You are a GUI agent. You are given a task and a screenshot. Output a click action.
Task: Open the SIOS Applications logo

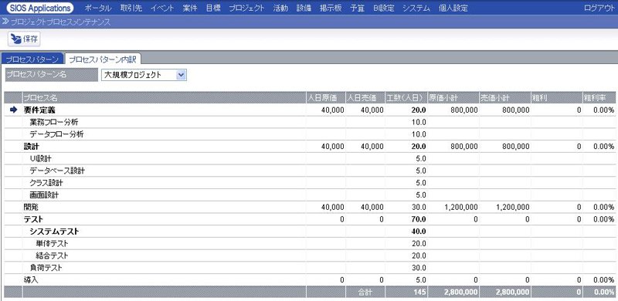[x=40, y=8]
